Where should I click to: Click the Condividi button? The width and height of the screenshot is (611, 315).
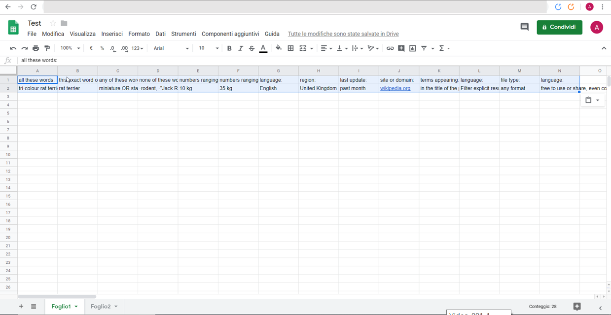(559, 27)
